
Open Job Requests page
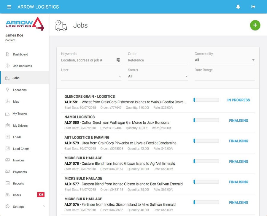point(22,66)
